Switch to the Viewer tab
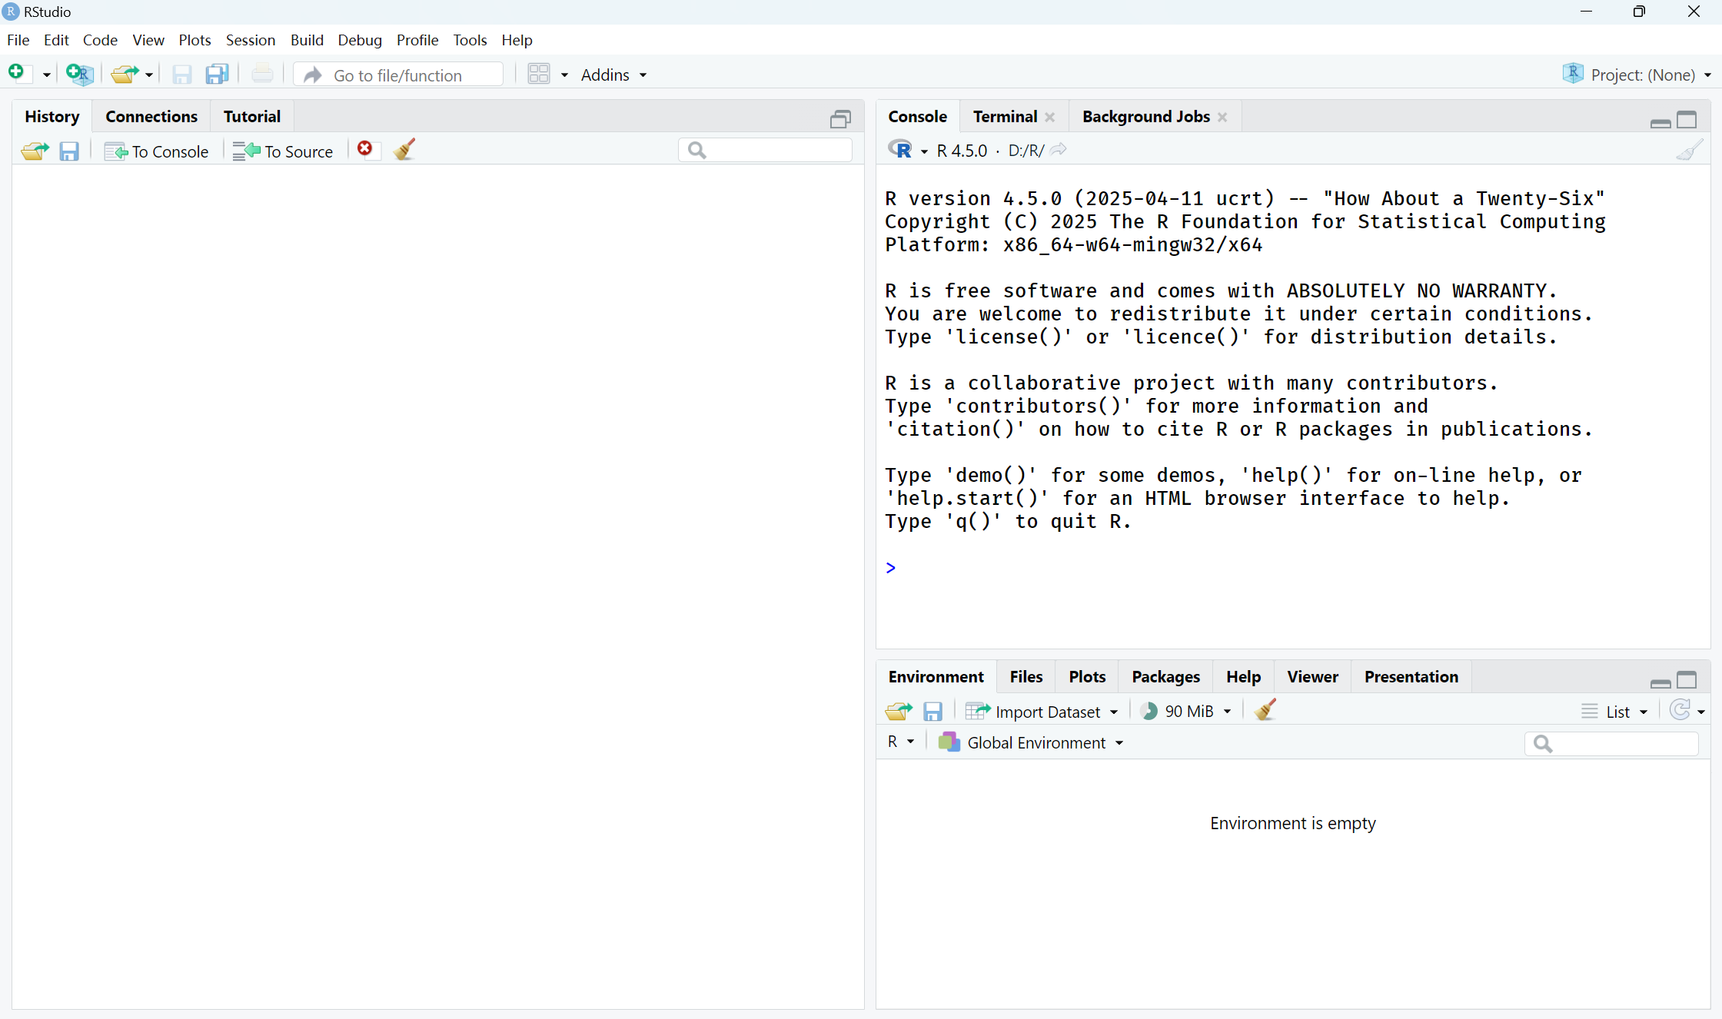 tap(1312, 676)
